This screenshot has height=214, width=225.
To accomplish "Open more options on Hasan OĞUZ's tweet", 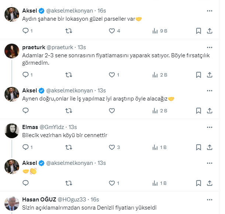I will pos(210,200).
